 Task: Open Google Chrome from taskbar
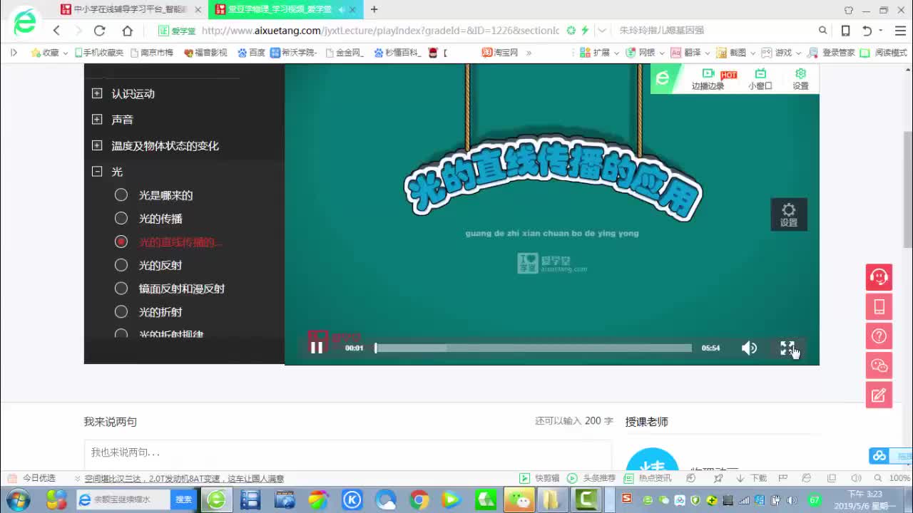pyautogui.click(x=419, y=499)
